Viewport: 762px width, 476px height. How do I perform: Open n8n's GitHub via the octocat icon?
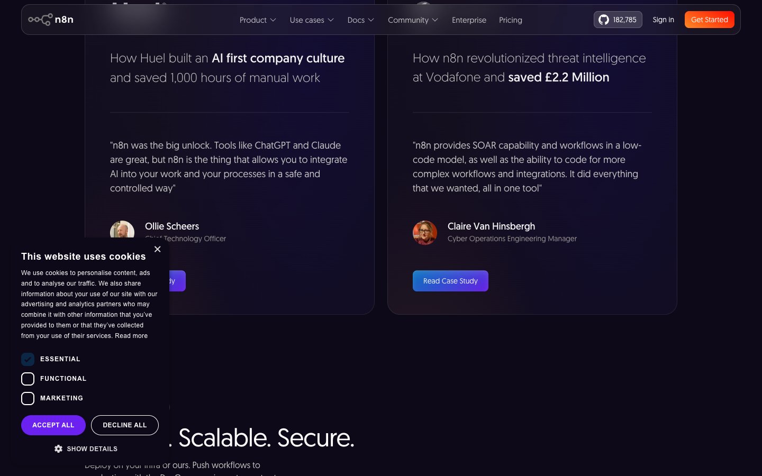pos(604,20)
